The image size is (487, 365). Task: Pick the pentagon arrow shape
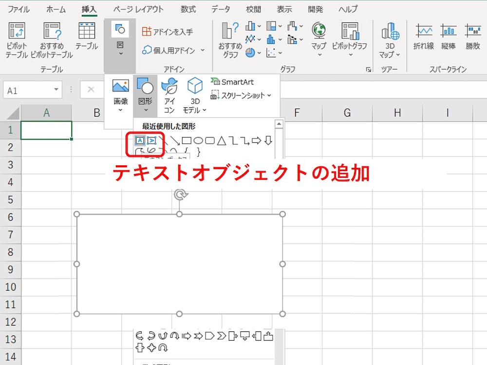210,335
